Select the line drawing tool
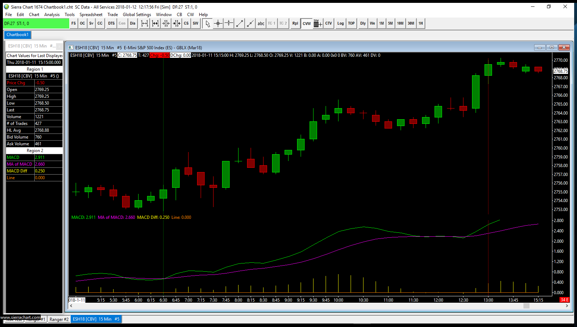The height and width of the screenshot is (327, 577). click(x=240, y=24)
